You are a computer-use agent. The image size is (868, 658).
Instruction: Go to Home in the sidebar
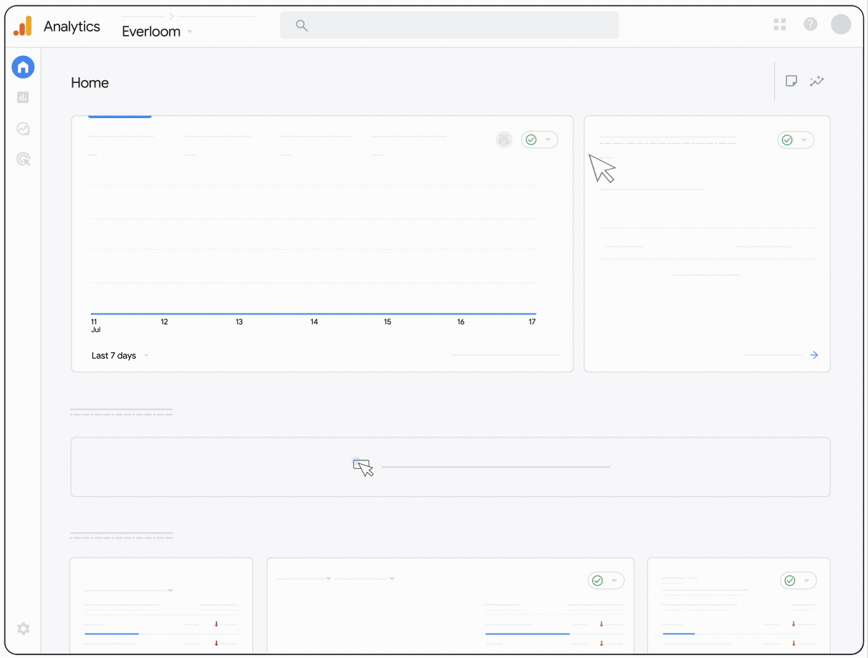(x=23, y=67)
